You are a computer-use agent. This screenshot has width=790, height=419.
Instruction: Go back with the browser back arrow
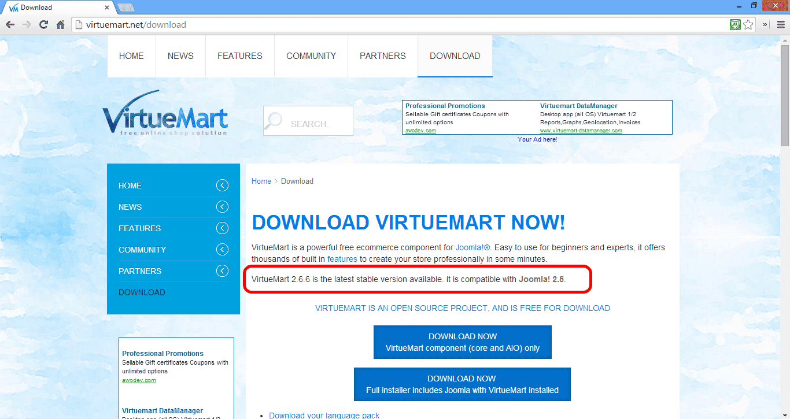pyautogui.click(x=10, y=25)
